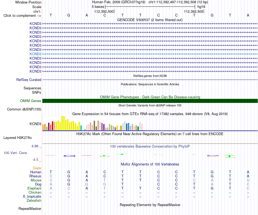The width and height of the screenshot is (258, 215).
Task: Click the Window Position label
Action: (x=28, y=2)
